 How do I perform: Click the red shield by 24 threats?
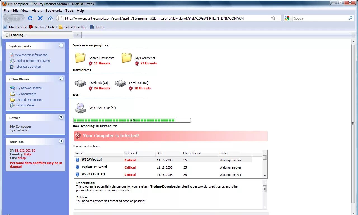click(91, 88)
